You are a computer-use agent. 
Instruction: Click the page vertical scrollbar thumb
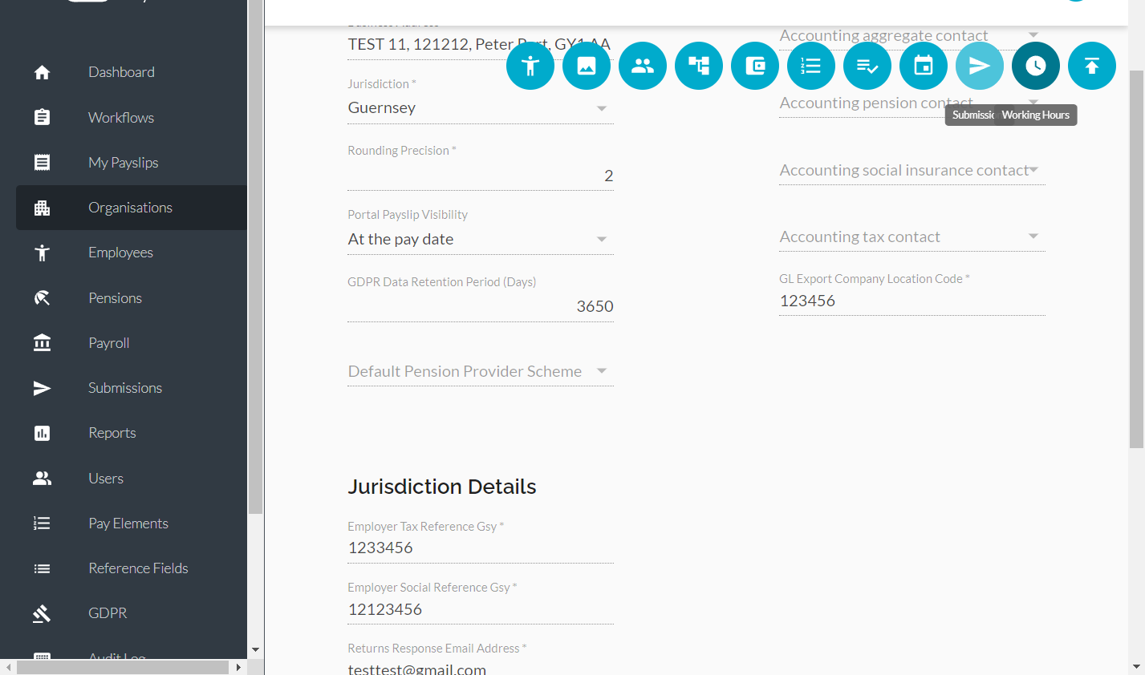coord(1136,259)
